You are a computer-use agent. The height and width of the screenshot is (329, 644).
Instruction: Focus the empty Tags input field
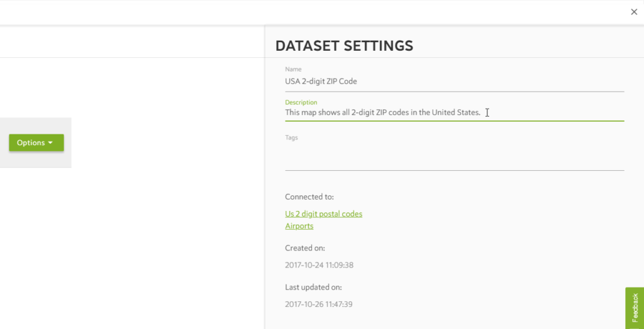454,156
